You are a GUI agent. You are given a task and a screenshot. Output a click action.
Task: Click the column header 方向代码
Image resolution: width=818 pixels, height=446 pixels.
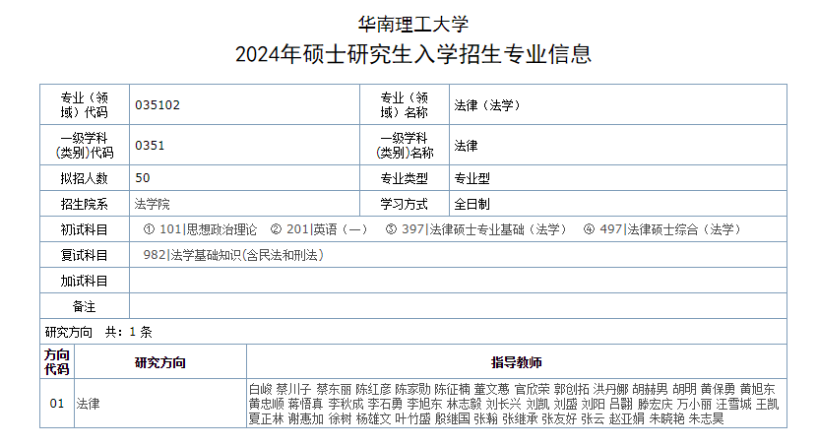(57, 362)
